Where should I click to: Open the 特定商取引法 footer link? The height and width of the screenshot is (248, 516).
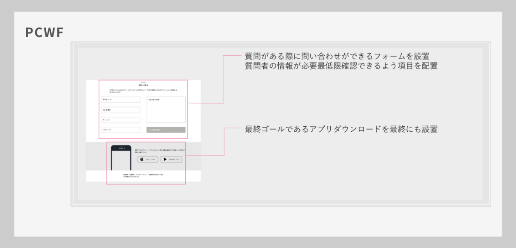coord(156,175)
